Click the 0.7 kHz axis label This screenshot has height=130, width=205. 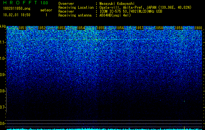point(3,107)
